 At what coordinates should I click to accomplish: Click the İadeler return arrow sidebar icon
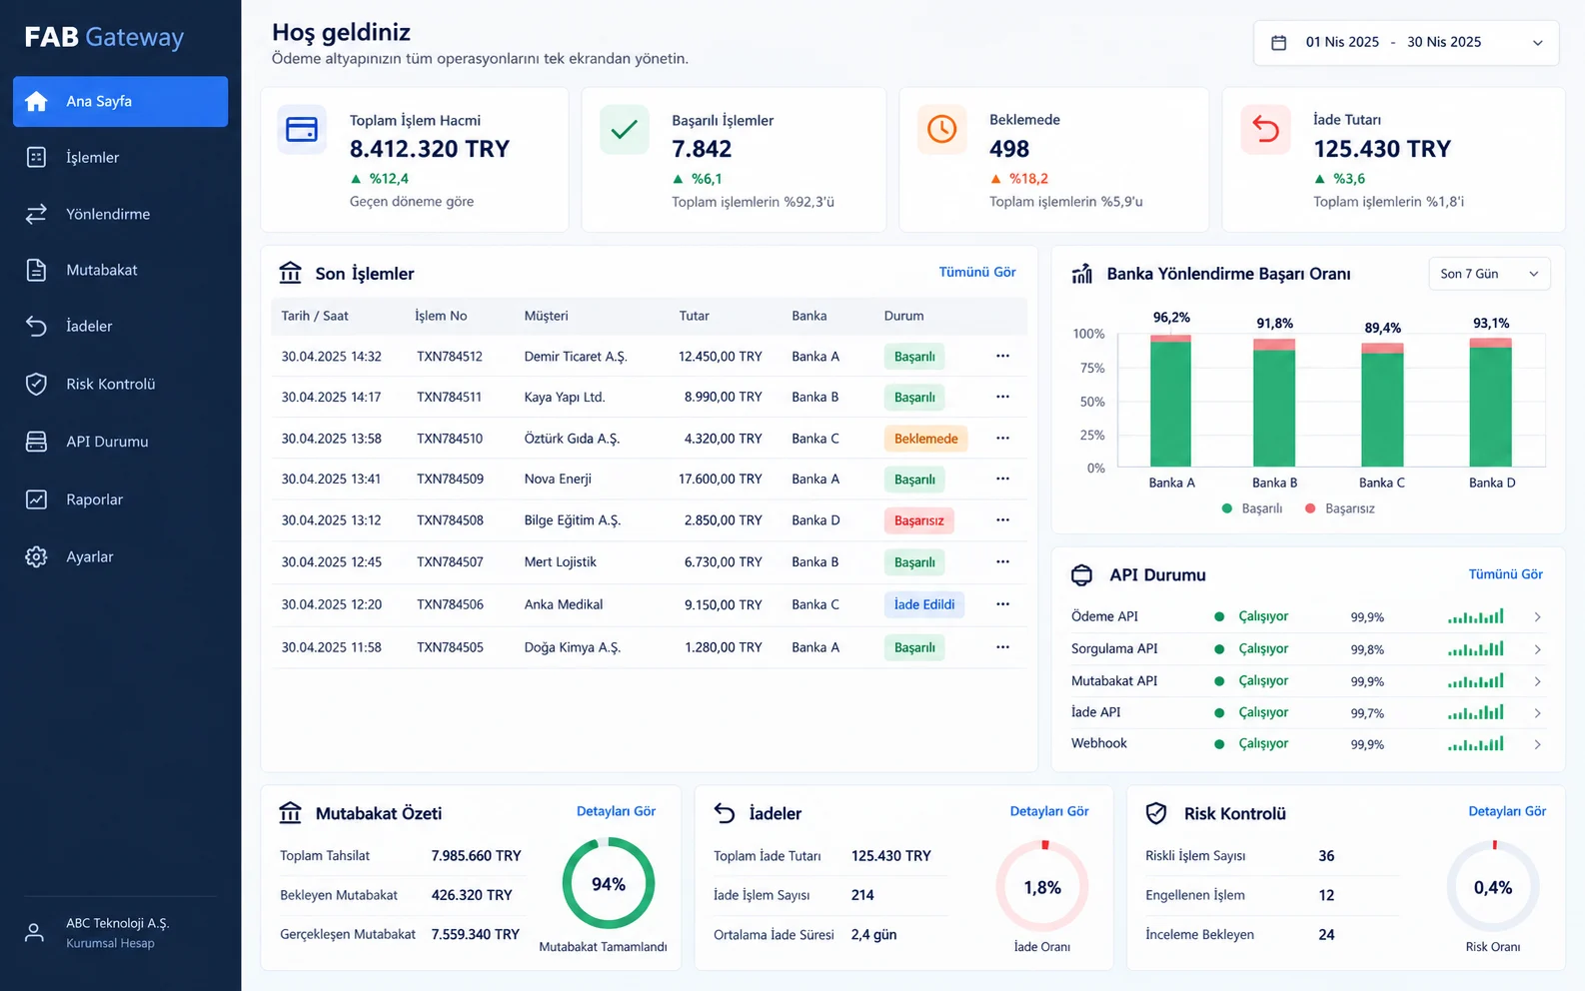[x=36, y=326]
